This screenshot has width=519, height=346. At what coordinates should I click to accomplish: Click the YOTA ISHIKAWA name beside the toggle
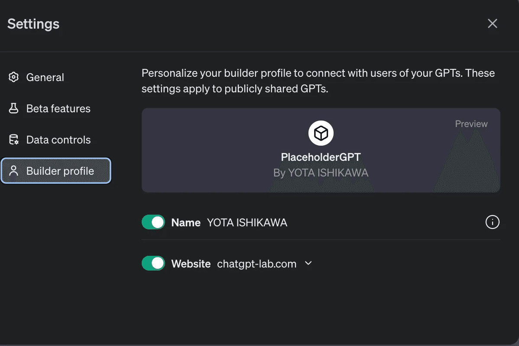coord(247,223)
